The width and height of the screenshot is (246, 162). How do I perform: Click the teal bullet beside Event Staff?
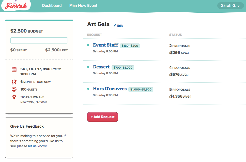[88, 45]
